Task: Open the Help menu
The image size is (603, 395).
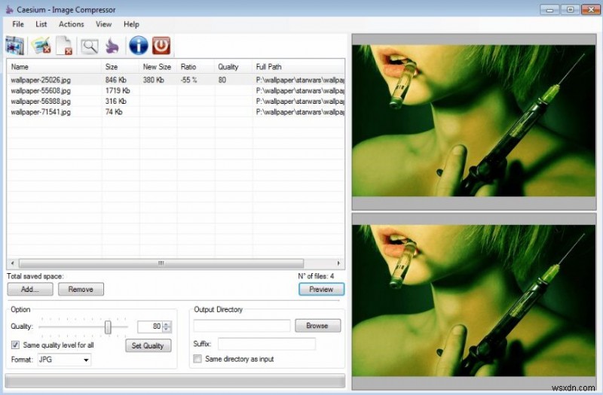Action: click(131, 24)
